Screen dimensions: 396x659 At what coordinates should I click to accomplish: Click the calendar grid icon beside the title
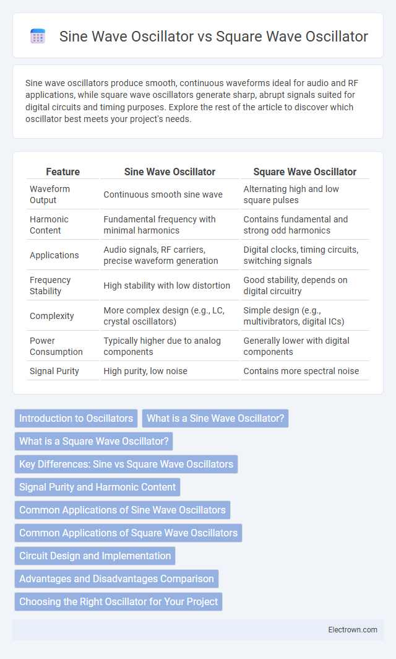click(x=38, y=37)
